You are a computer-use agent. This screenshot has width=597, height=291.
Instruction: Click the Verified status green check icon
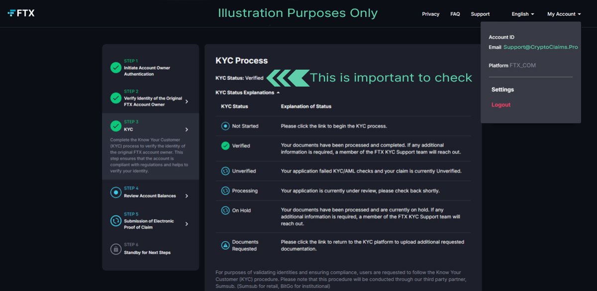pos(225,146)
